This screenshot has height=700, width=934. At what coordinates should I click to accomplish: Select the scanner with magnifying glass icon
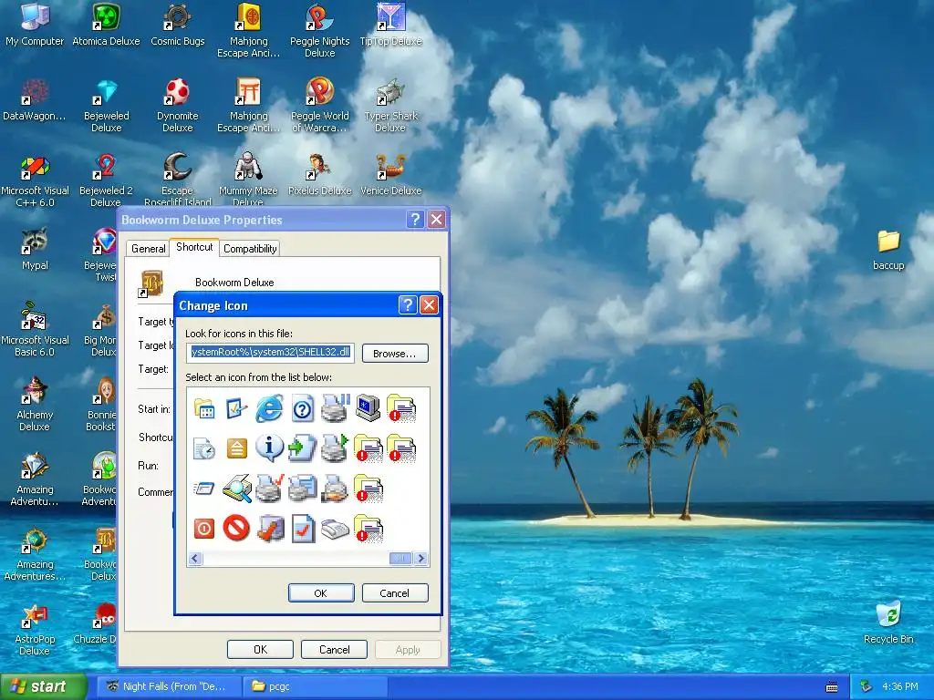(x=237, y=489)
